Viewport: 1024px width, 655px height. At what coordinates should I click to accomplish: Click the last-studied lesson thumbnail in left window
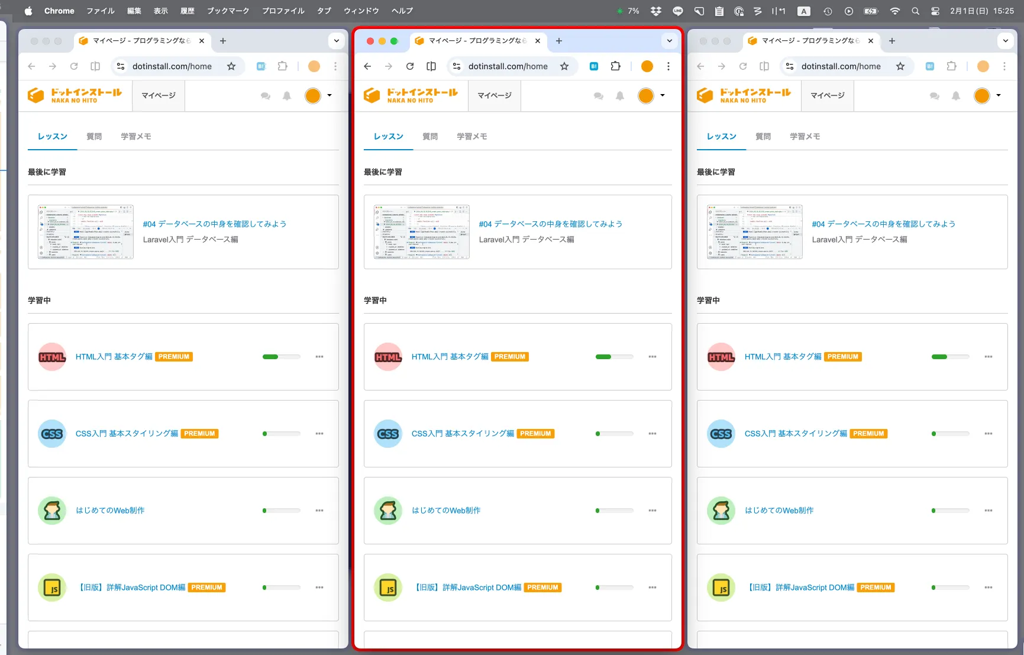click(x=86, y=232)
